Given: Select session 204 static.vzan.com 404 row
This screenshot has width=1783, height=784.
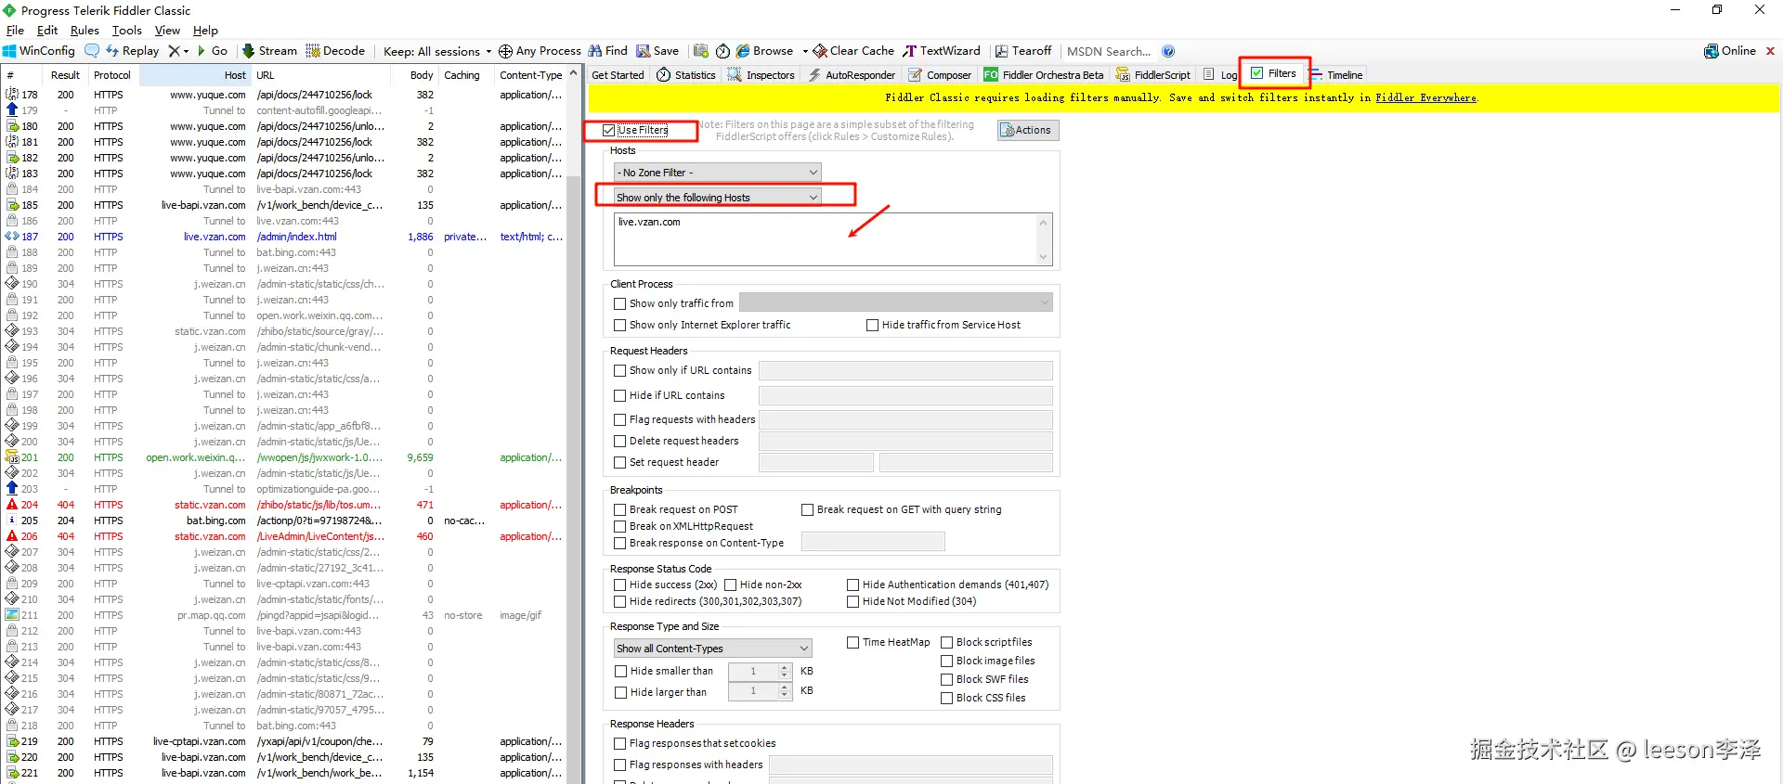Looking at the screenshot, I should pos(284,505).
